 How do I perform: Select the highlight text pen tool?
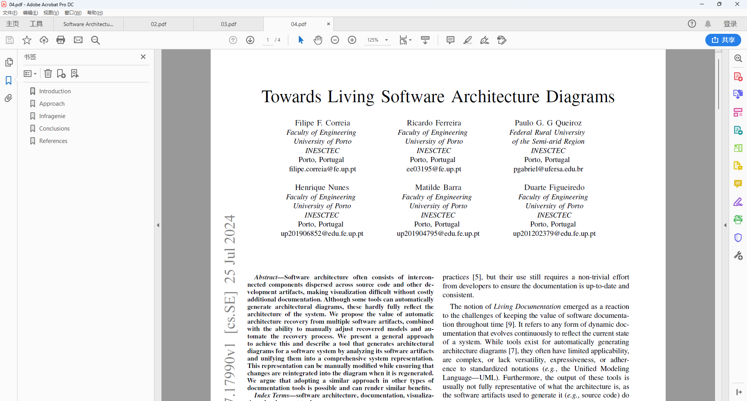pyautogui.click(x=468, y=40)
